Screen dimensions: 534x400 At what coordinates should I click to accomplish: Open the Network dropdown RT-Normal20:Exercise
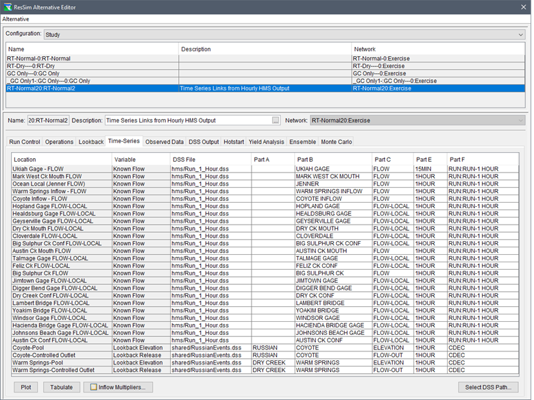click(417, 121)
